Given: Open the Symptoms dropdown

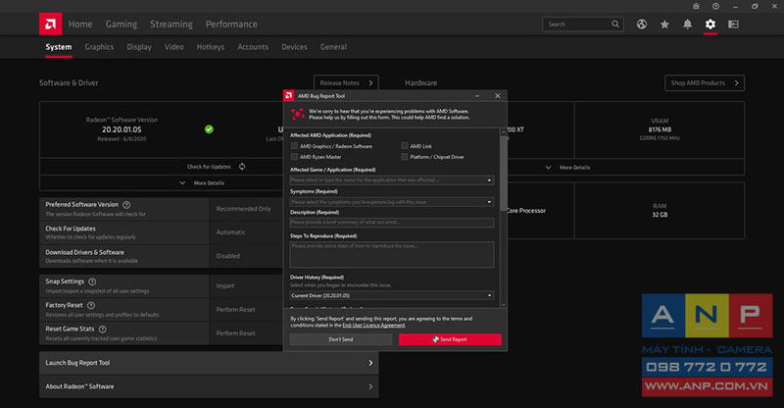Looking at the screenshot, I should click(392, 202).
